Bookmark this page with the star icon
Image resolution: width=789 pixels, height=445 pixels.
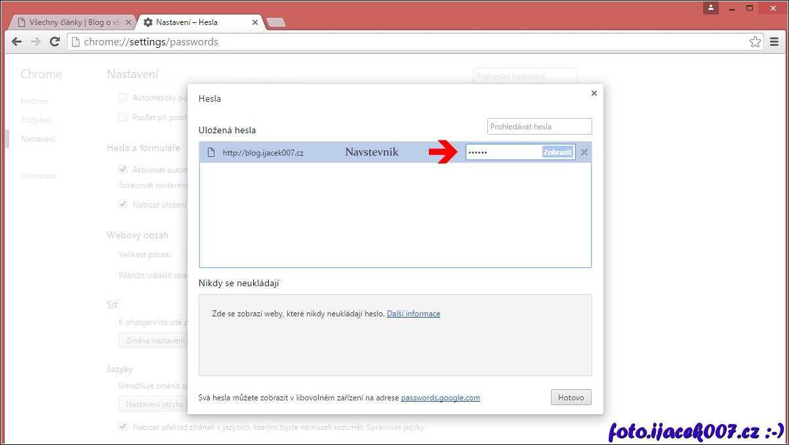(755, 41)
